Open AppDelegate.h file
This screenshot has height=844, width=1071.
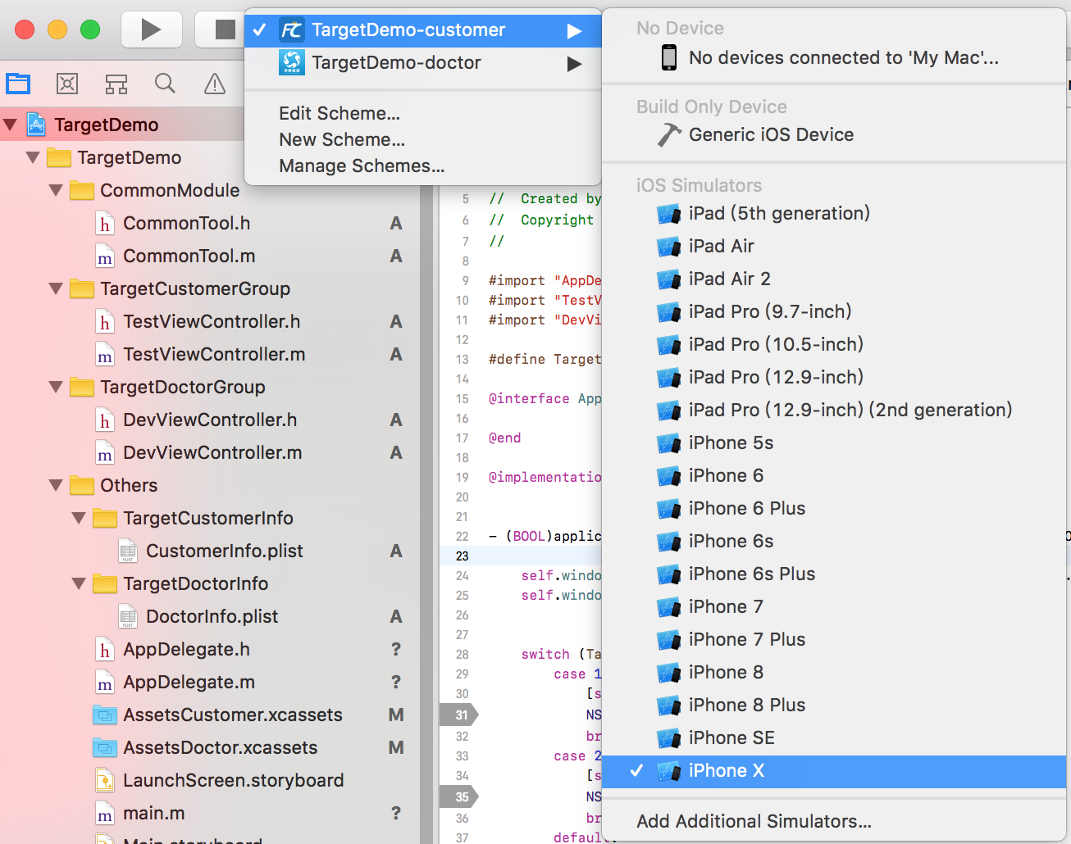tap(187, 649)
